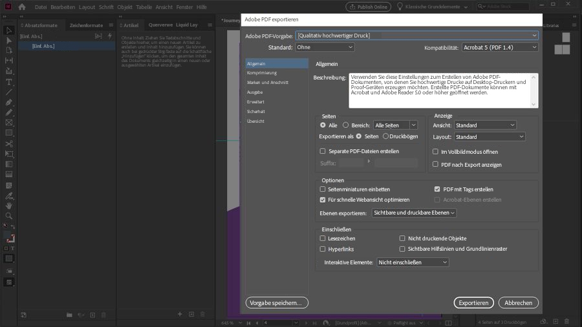Image resolution: width=582 pixels, height=327 pixels.
Task: Click the new paragraph style icon
Action: pos(92,315)
